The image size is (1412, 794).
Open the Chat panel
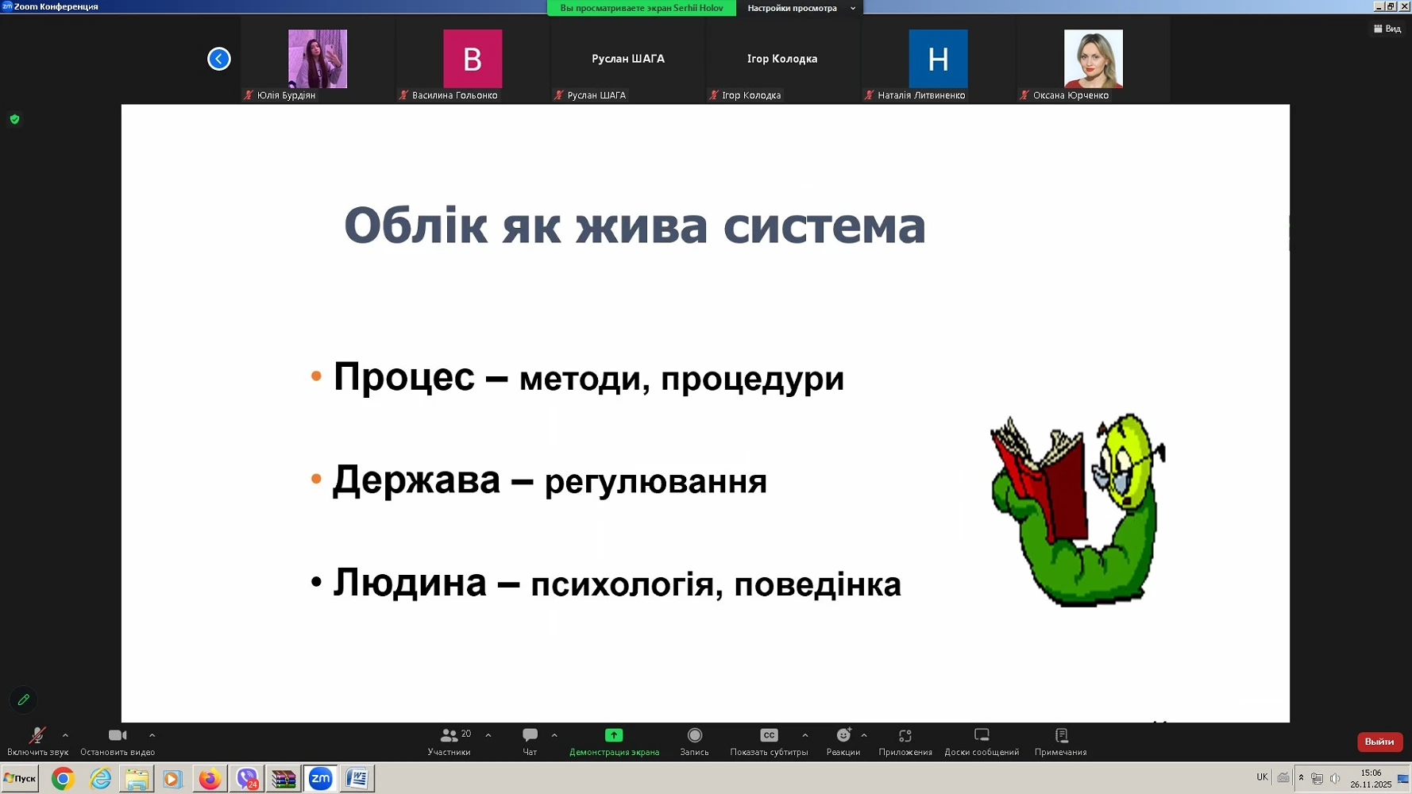[x=530, y=736]
